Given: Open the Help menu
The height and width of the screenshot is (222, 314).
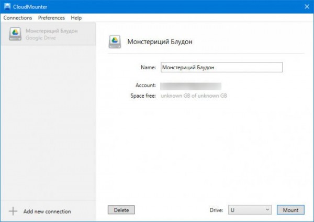Looking at the screenshot, I should coord(76,18).
